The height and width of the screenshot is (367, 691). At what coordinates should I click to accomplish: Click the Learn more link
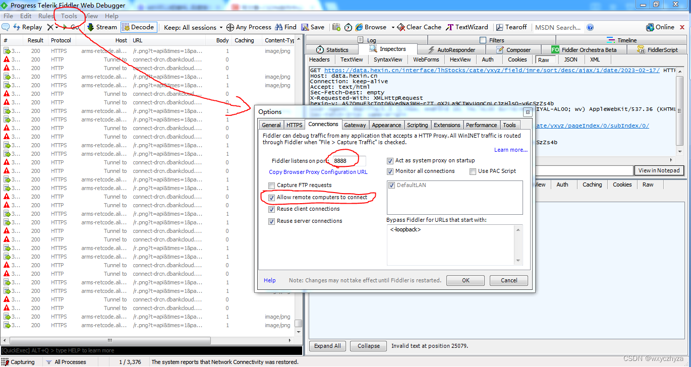point(511,150)
